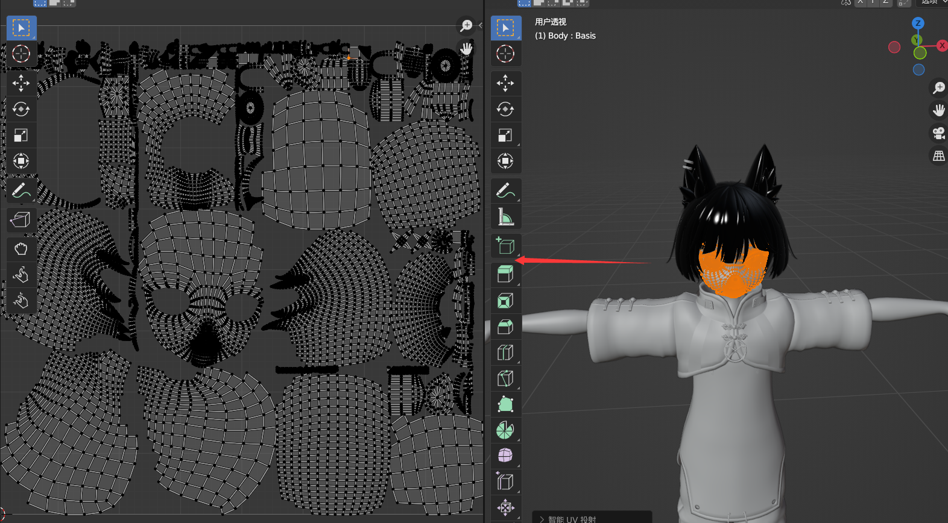Click the set new selection mode in UV header
The image size is (948, 523).
coord(40,2)
